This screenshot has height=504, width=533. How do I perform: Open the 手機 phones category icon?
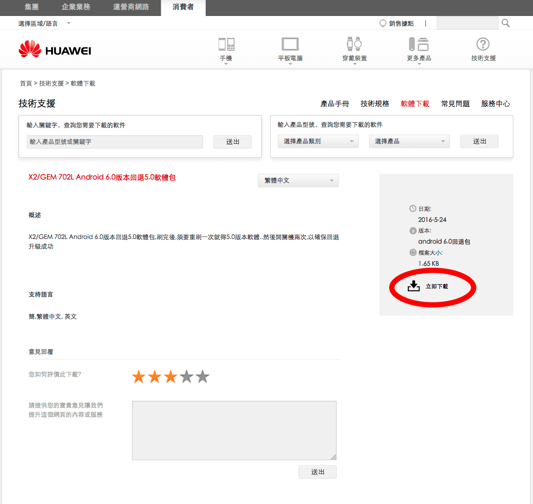tap(226, 44)
